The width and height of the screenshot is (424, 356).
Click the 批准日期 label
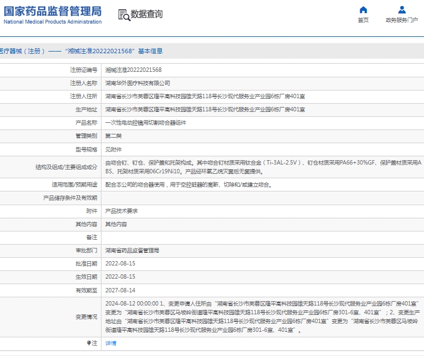point(86,263)
